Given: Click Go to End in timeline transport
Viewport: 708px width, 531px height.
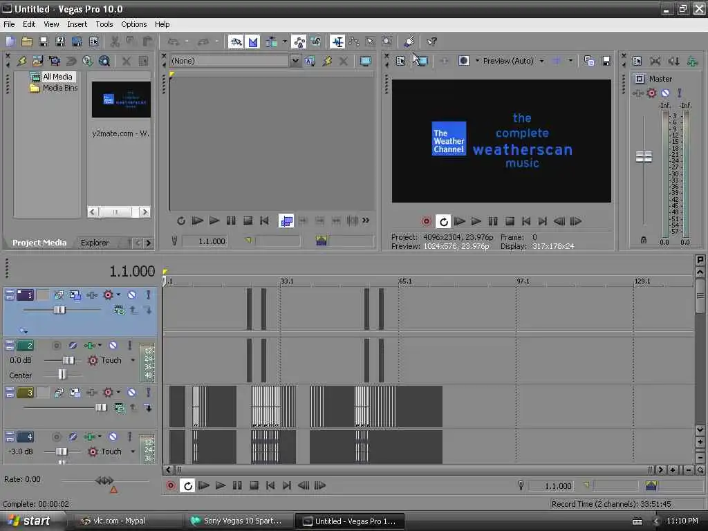Looking at the screenshot, I should tap(287, 486).
